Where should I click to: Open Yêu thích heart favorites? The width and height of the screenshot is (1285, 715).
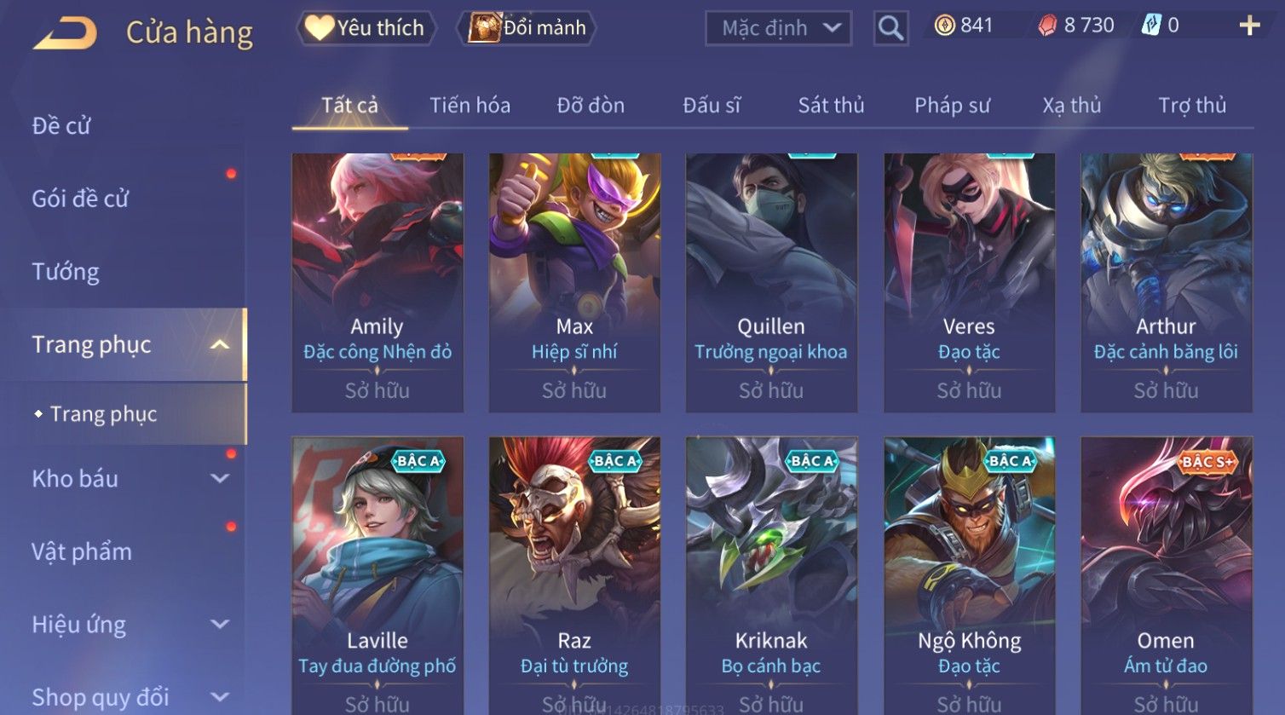[366, 28]
